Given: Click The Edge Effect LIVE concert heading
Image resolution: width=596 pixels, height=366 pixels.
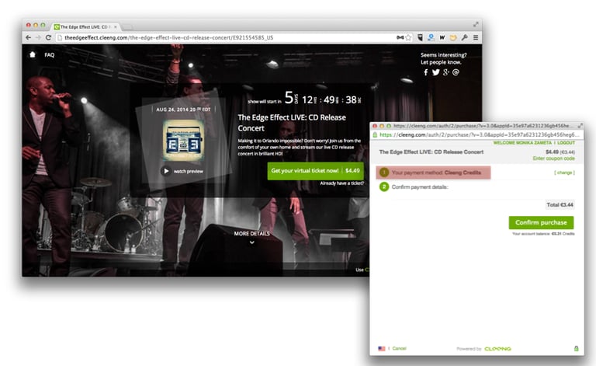Looking at the screenshot, I should (x=292, y=123).
